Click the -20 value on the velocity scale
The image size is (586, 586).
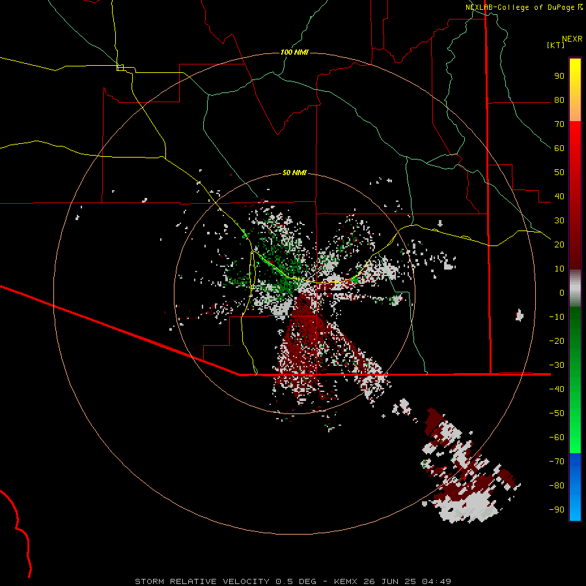[557, 341]
